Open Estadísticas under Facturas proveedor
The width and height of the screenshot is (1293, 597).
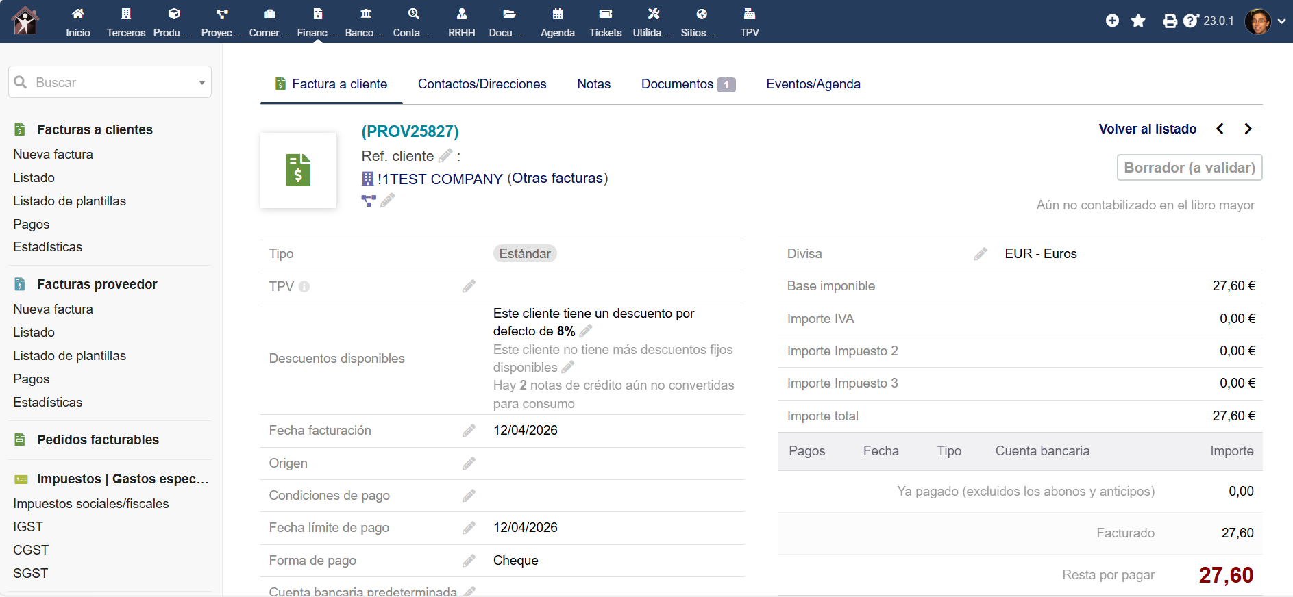point(47,402)
